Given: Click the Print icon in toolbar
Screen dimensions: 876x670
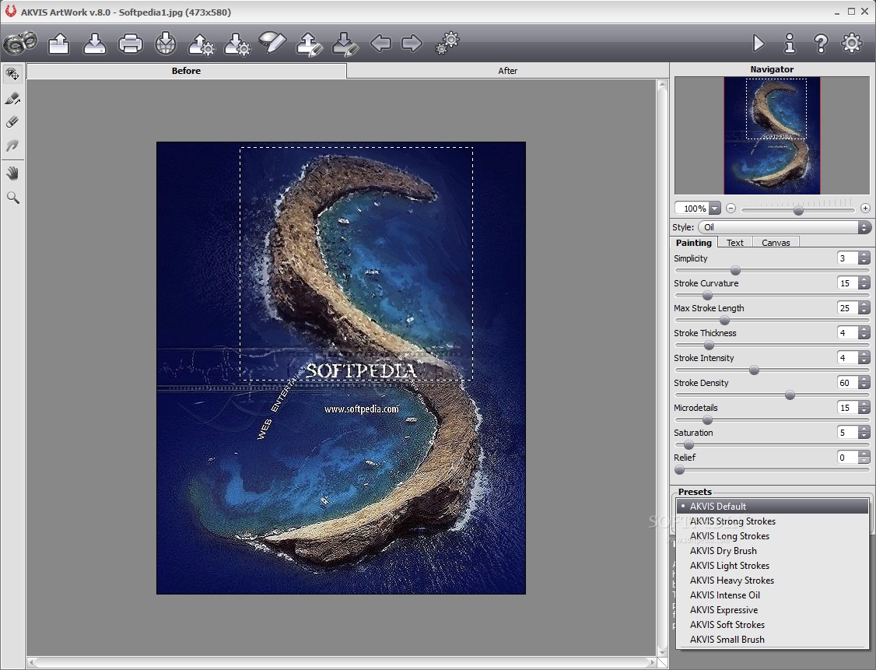Looking at the screenshot, I should click(131, 43).
